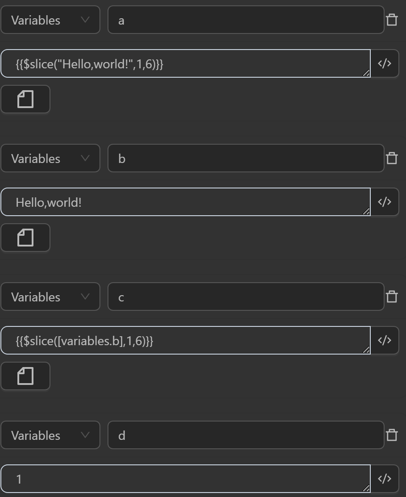Screen dimensions: 406x497
Task: Toggle code mode for variable d's value 1
Action: (385, 479)
